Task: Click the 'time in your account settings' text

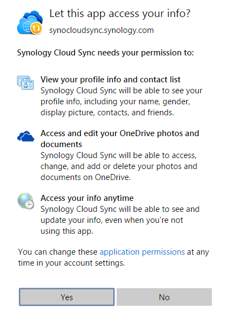Action: coord(72,263)
